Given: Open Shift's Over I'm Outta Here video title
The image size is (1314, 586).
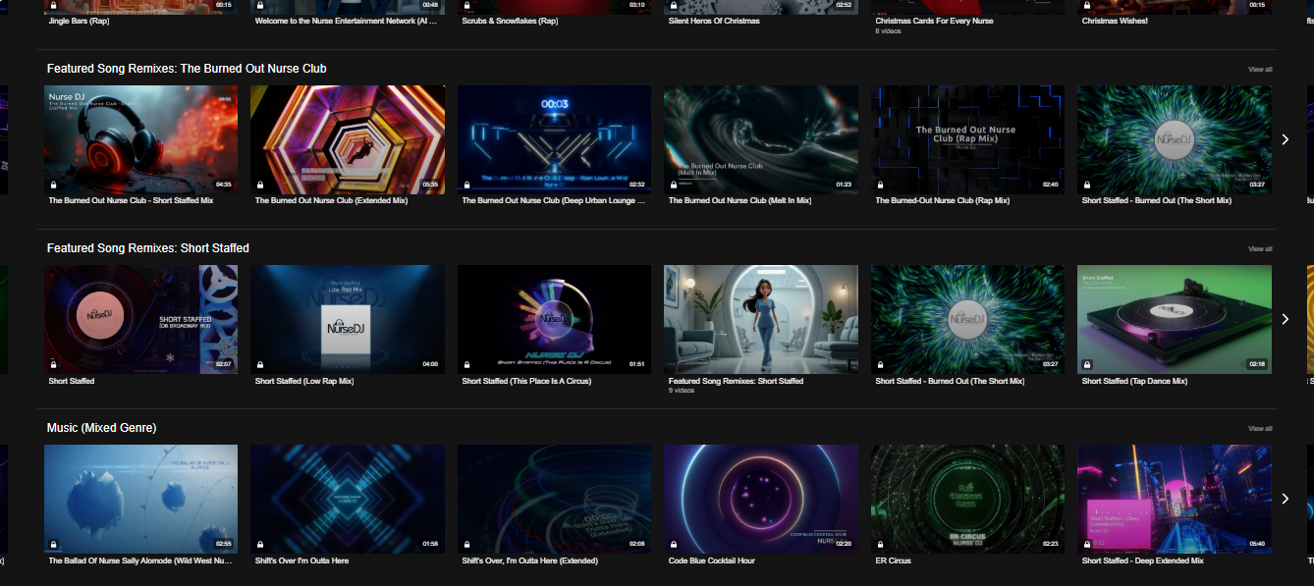Looking at the screenshot, I should [x=301, y=560].
